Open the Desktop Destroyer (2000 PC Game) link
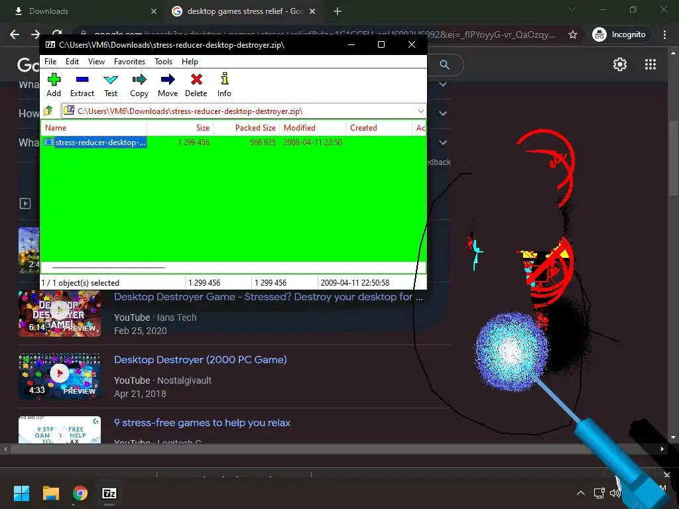This screenshot has width=679, height=509. click(x=200, y=360)
